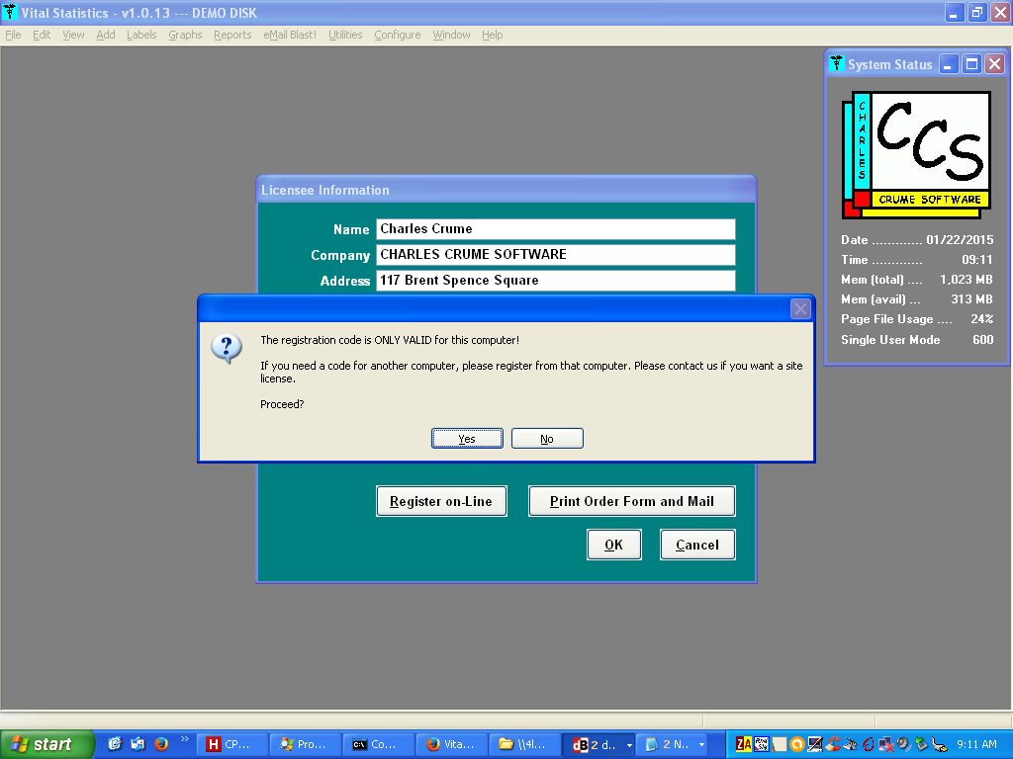Click the Safely Remove Hardware tray icon
The width and height of the screenshot is (1013, 759).
[921, 744]
